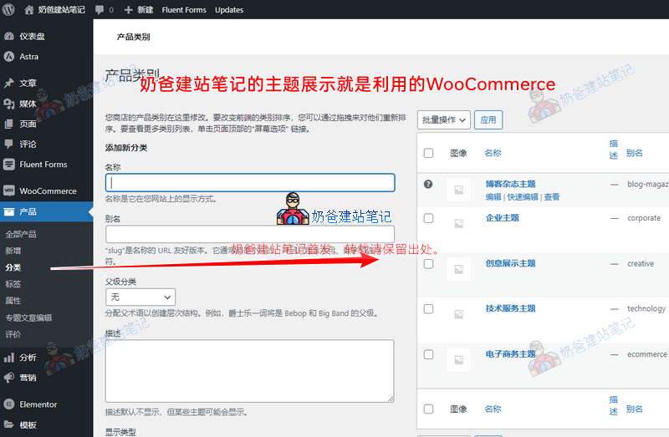Toggle select-all checkbox in table header
This screenshot has height=437, width=669.
click(x=428, y=153)
